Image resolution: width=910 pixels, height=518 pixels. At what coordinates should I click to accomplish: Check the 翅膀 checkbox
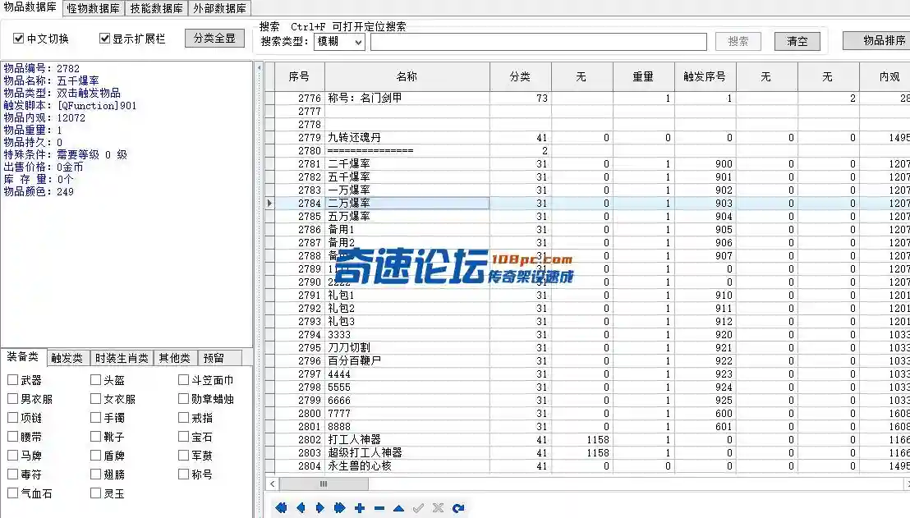click(96, 474)
